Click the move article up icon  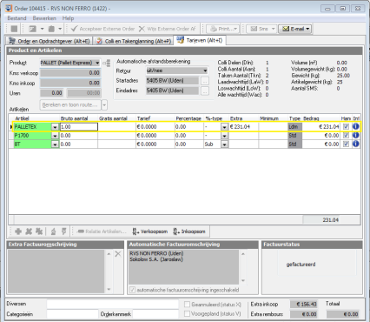(53, 231)
